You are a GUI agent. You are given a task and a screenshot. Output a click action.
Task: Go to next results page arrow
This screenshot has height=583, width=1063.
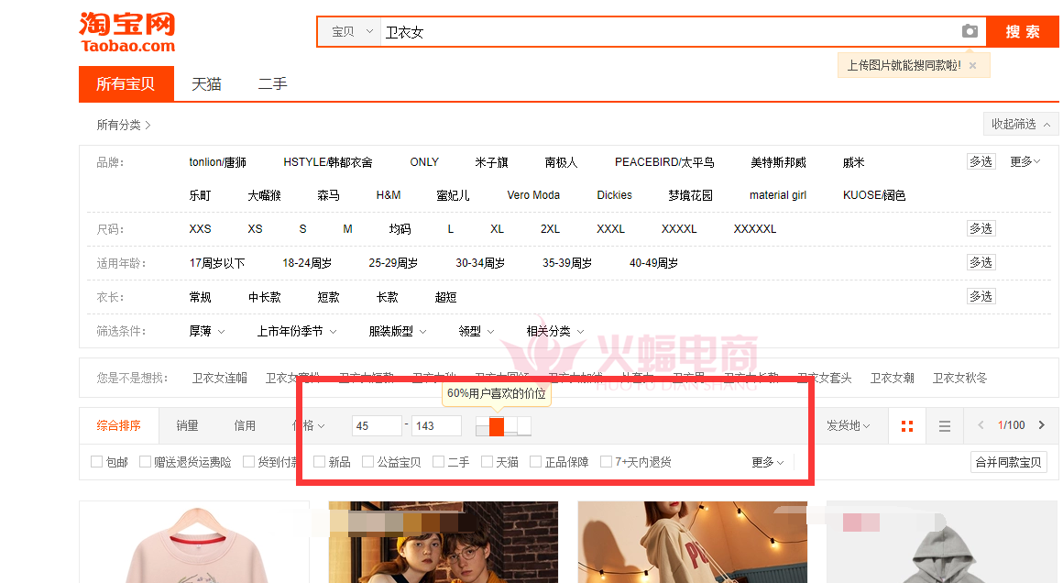pyautogui.click(x=1042, y=425)
